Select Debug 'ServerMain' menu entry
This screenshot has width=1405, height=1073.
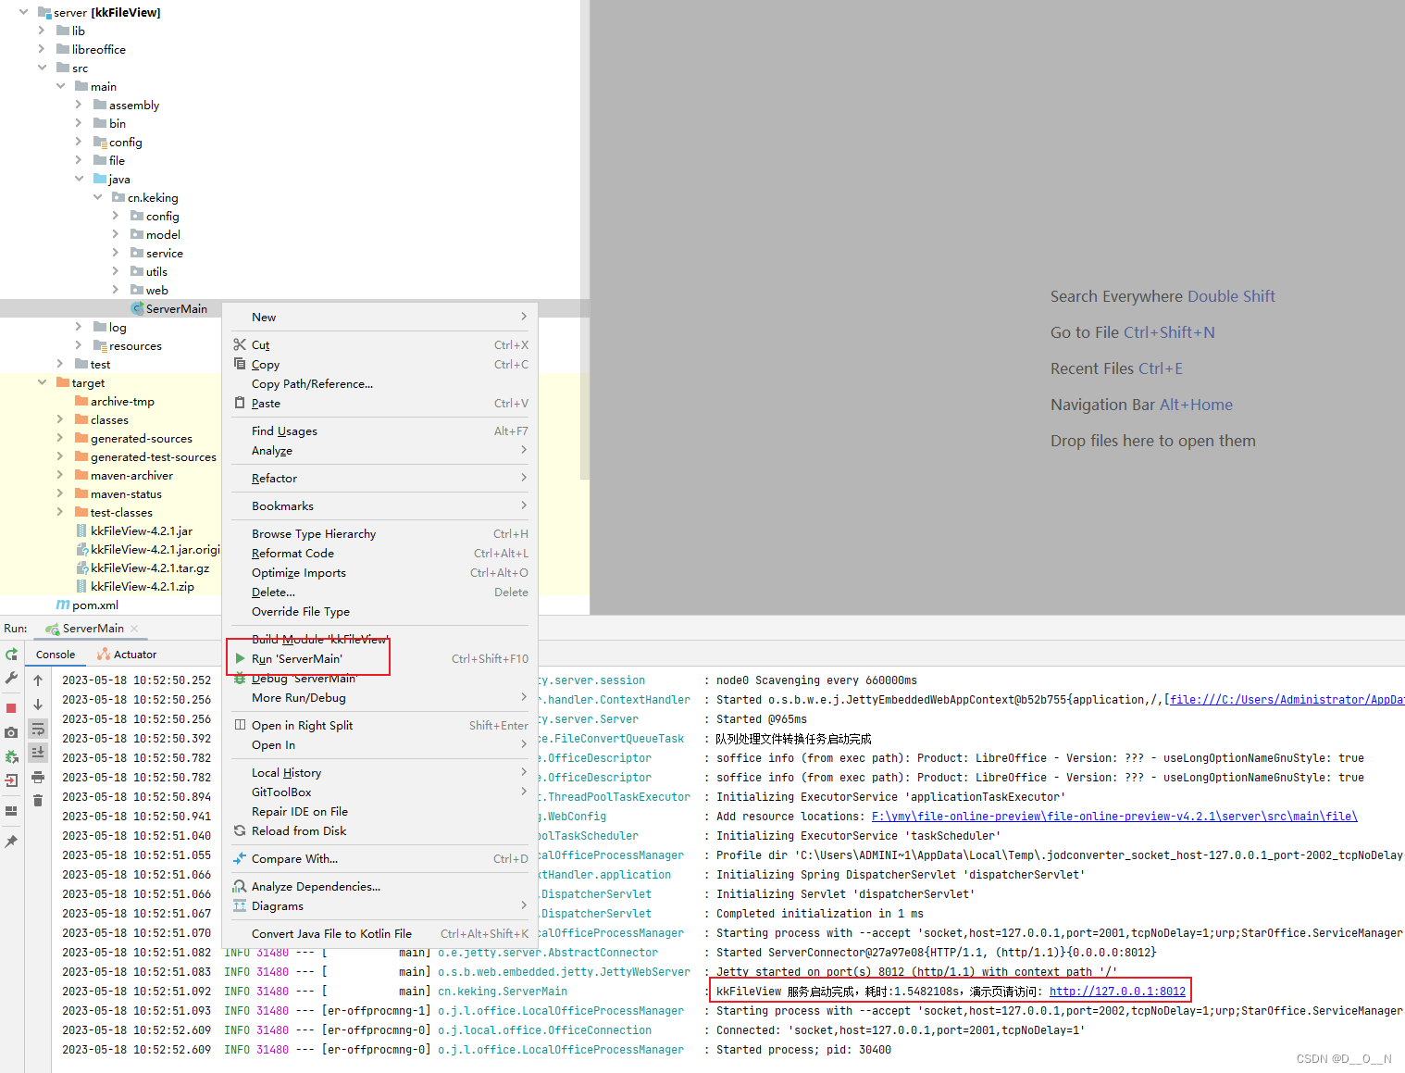point(380,679)
